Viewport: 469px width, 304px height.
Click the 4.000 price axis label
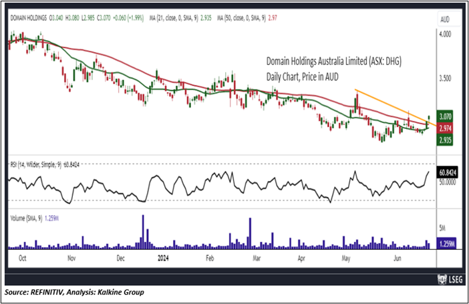445,34
